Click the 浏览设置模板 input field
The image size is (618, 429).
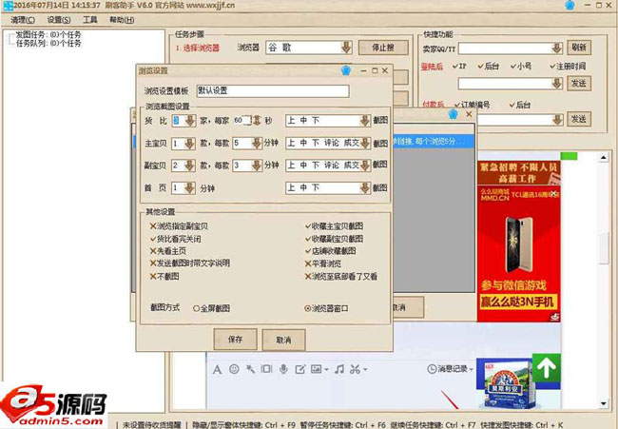coord(273,91)
